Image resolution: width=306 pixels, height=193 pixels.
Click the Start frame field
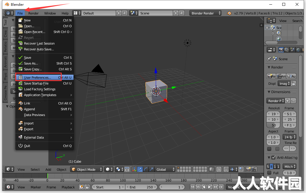(x=108, y=187)
